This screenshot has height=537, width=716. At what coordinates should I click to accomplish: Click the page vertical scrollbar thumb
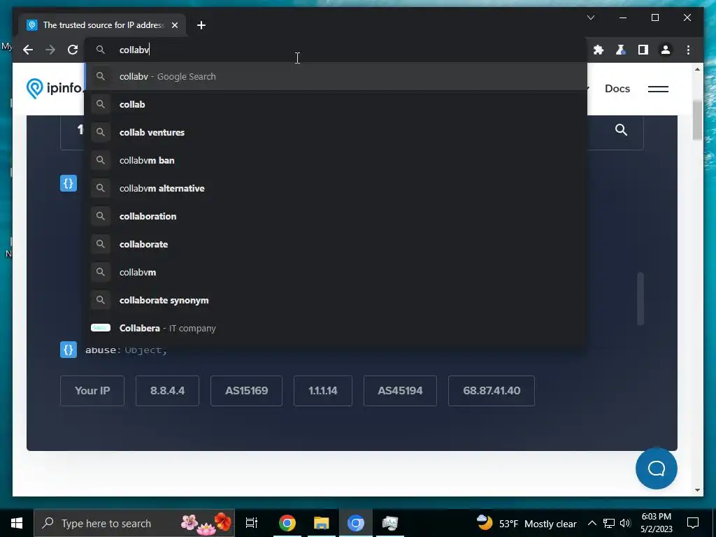tap(697, 120)
